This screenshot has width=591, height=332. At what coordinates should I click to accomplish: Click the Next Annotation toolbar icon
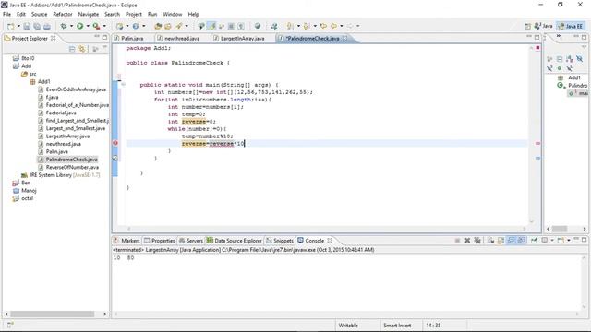[290, 26]
